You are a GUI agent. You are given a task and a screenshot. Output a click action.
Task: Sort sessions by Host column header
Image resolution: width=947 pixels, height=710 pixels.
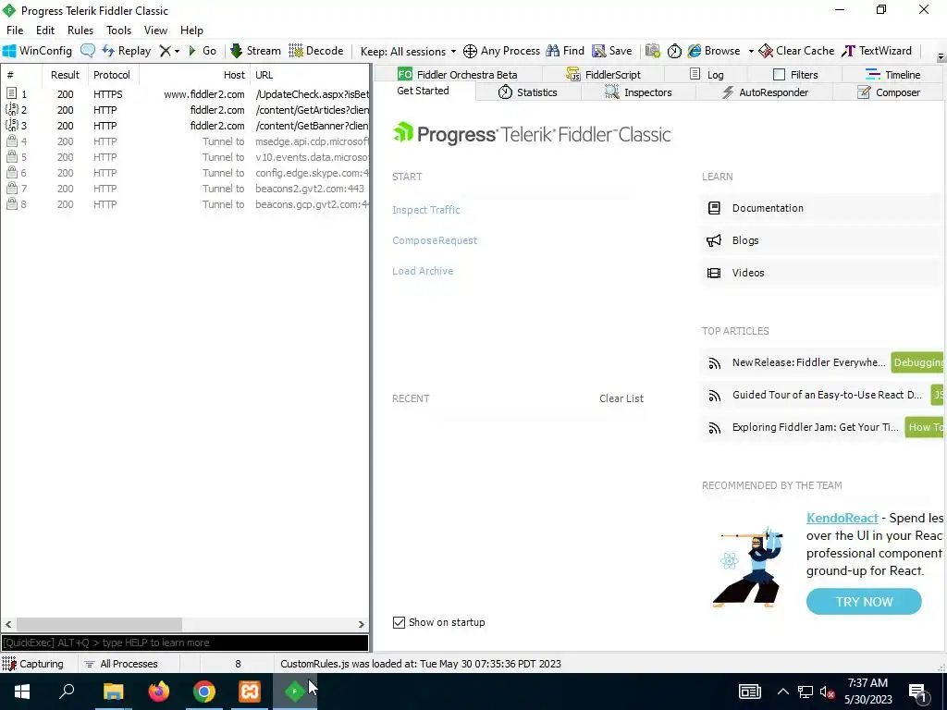tap(195, 75)
